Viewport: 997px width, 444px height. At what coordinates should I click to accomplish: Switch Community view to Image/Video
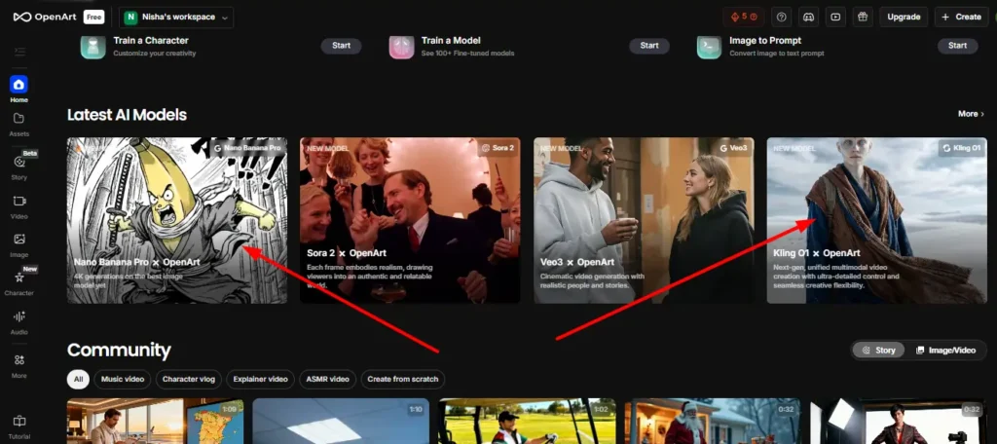point(947,350)
